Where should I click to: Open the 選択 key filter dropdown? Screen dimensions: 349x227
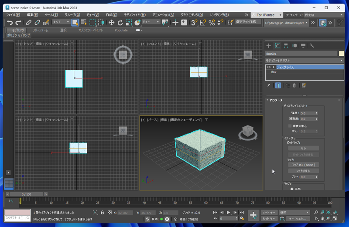[x=294, y=212]
